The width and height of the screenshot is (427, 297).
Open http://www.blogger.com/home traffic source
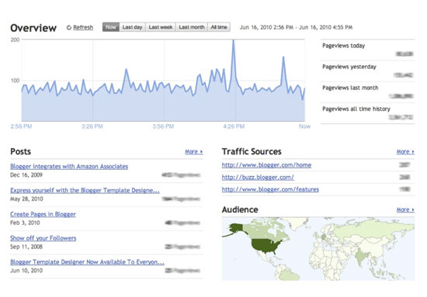coord(266,165)
